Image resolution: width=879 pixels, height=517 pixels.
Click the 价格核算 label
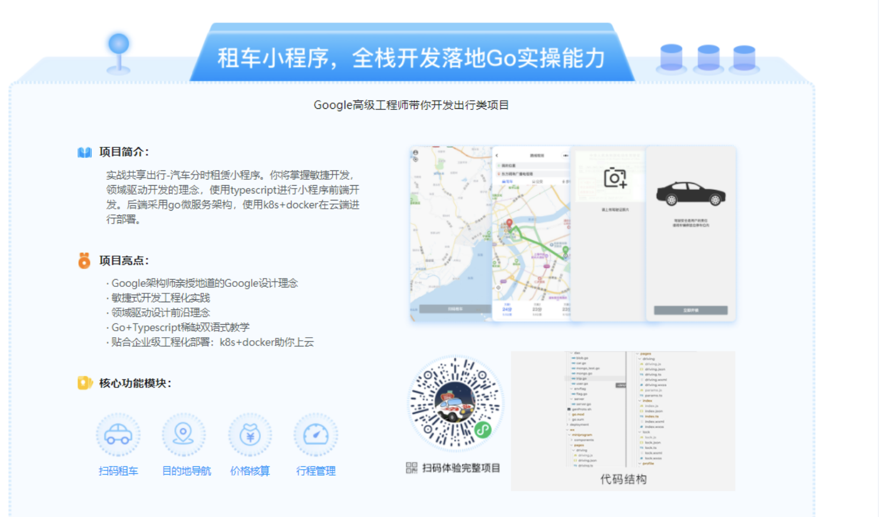(x=250, y=471)
